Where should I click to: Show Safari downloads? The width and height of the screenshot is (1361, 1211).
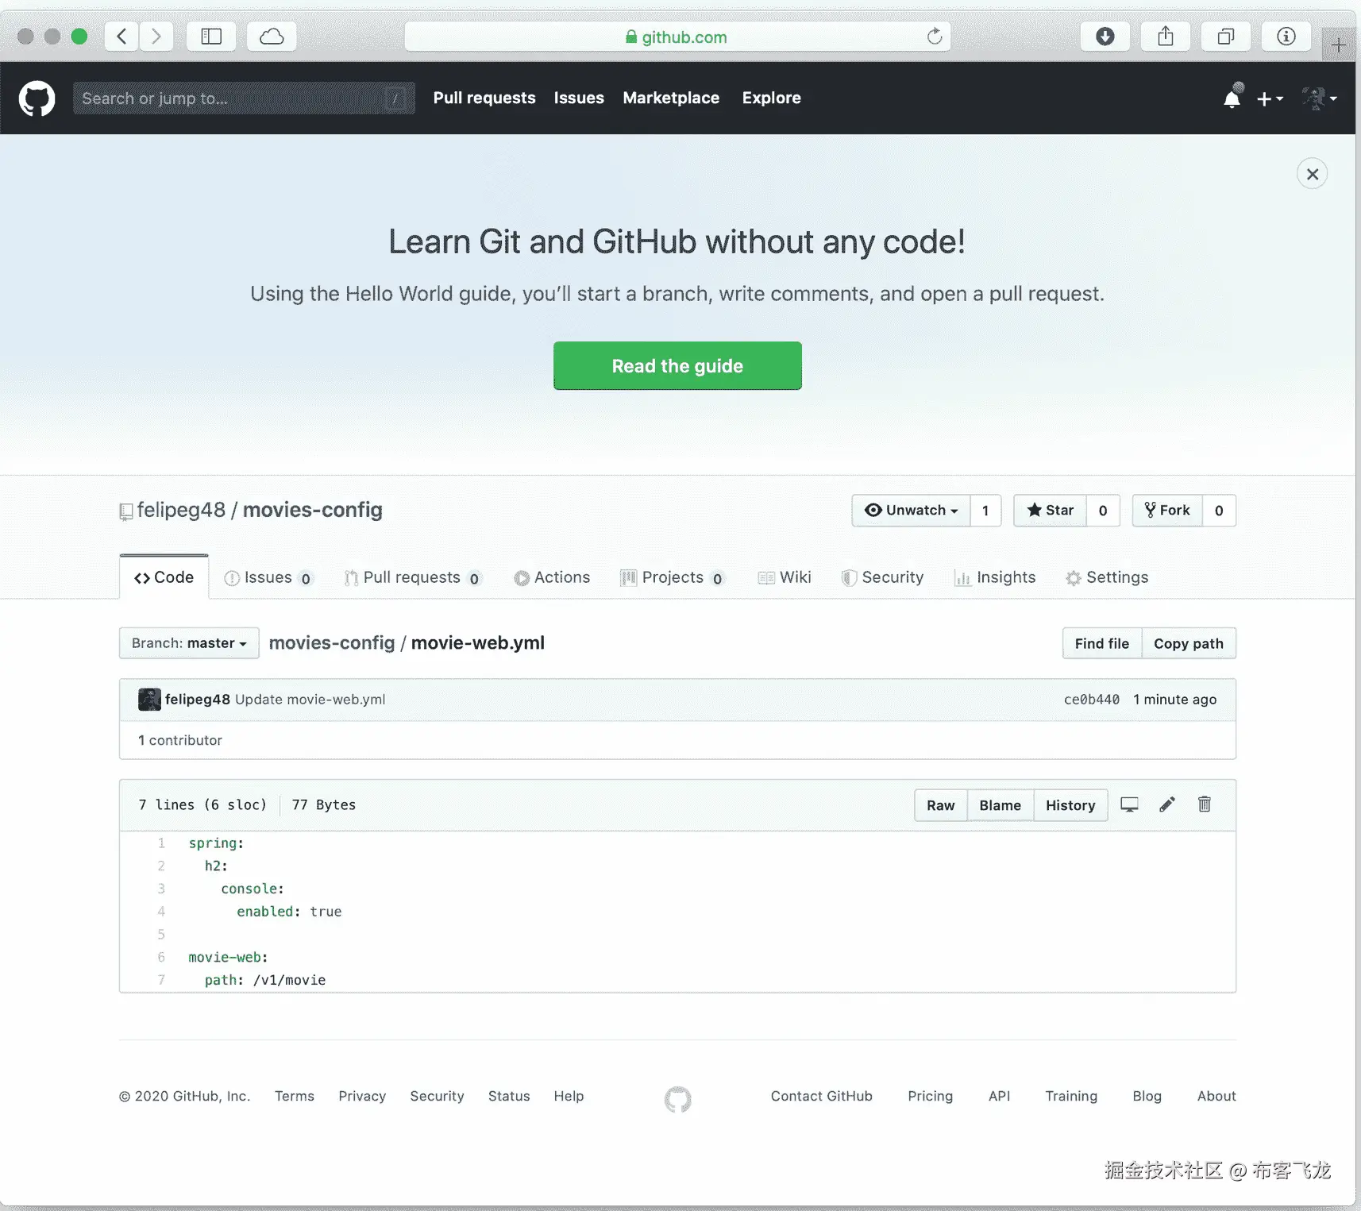click(x=1105, y=37)
